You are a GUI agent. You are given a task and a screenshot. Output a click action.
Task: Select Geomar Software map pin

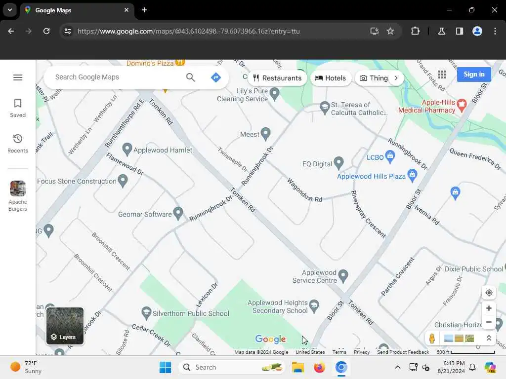point(178,213)
